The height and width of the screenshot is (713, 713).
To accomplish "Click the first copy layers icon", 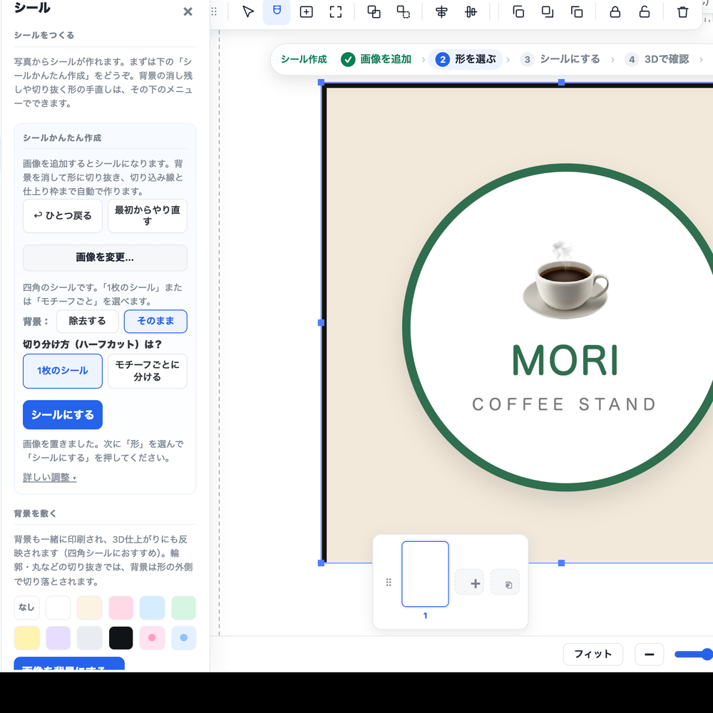I will [518, 12].
